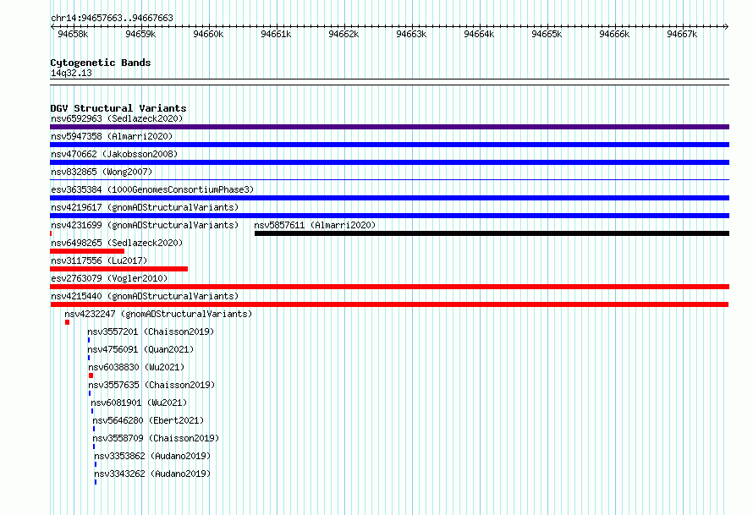Screen dimensions: 753x515
Task: Click the small red nsv6038830 marker
Action: (91, 375)
